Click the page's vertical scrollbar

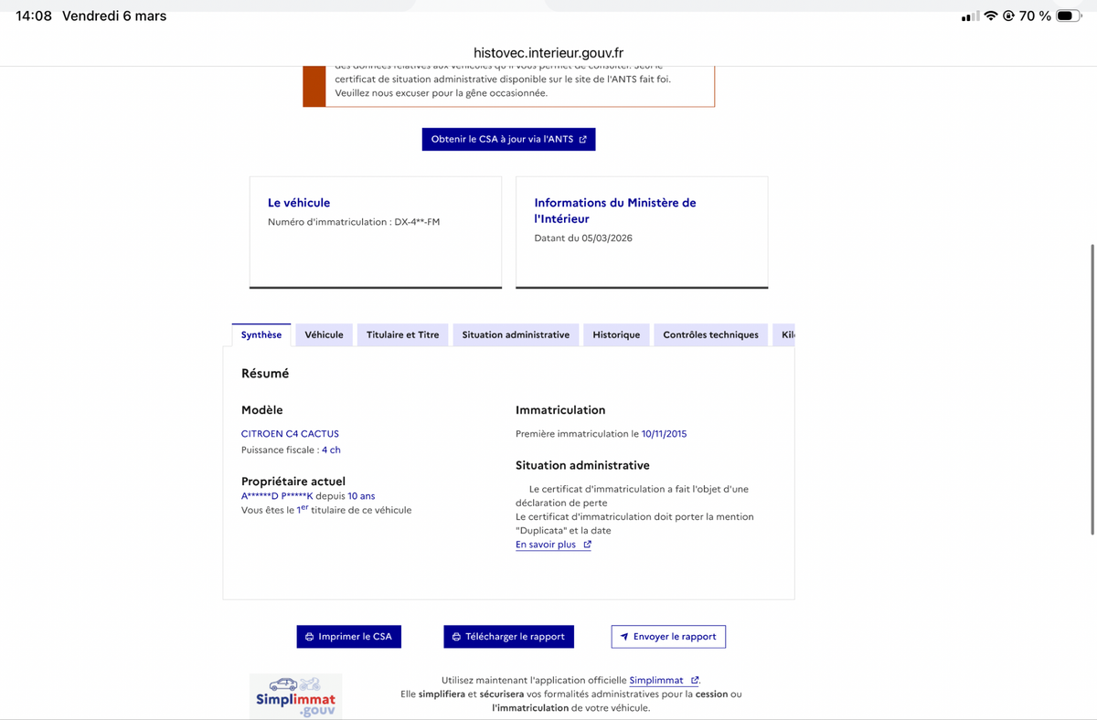tap(1092, 390)
